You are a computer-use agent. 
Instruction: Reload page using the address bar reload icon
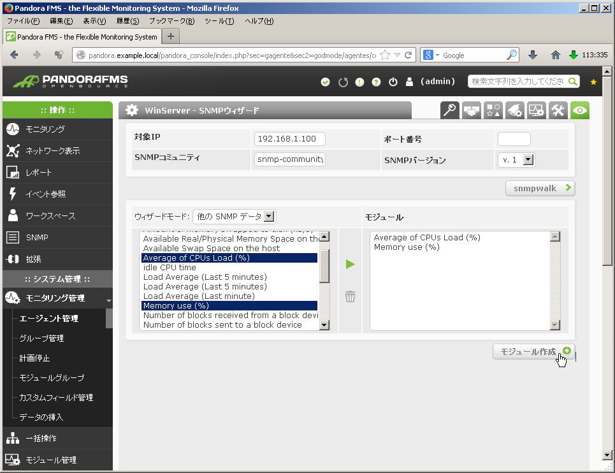pos(409,55)
